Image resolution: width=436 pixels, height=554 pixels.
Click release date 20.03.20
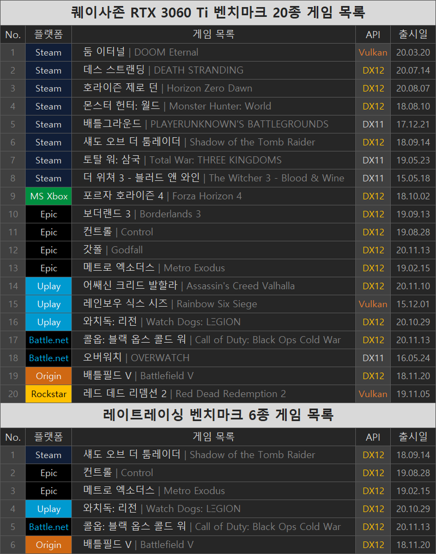(413, 52)
